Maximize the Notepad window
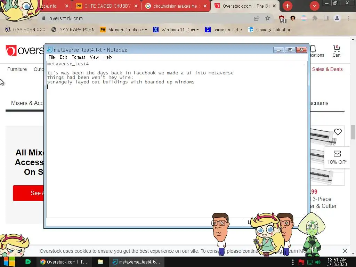Image resolution: width=356 pixels, height=267 pixels. pos(290,50)
